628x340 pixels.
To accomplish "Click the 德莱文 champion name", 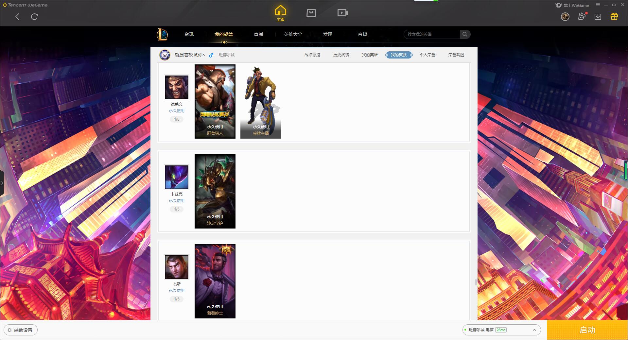I will tap(177, 104).
